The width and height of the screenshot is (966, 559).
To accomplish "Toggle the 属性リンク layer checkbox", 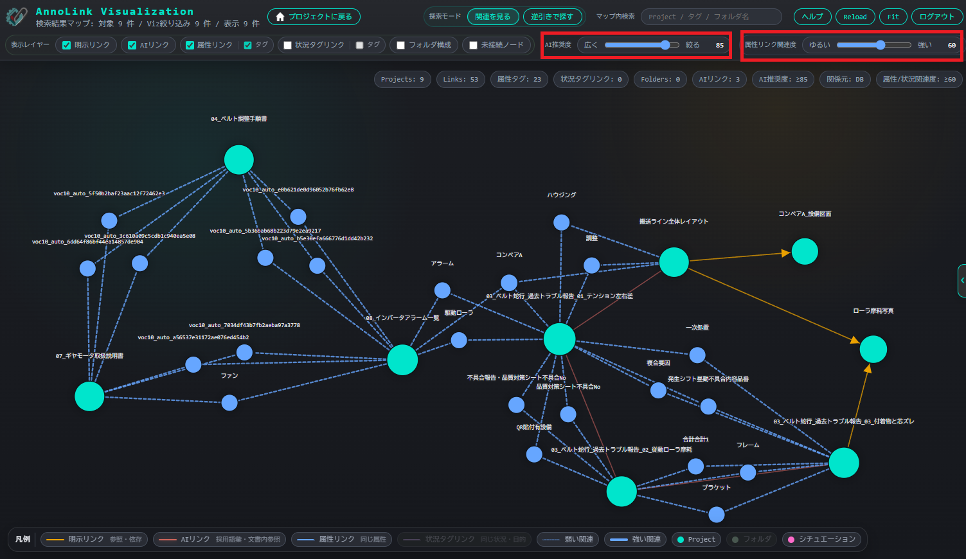I will tap(190, 45).
